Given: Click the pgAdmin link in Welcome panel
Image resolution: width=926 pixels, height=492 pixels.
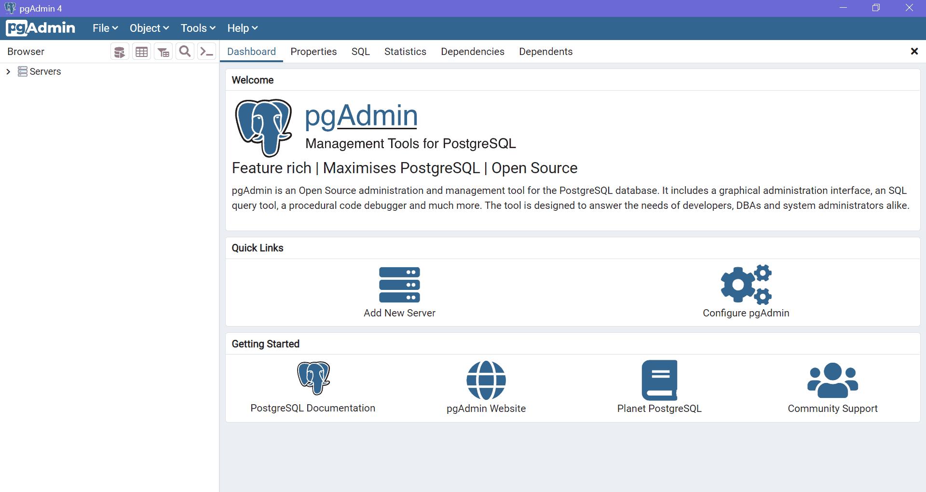Looking at the screenshot, I should tap(361, 116).
